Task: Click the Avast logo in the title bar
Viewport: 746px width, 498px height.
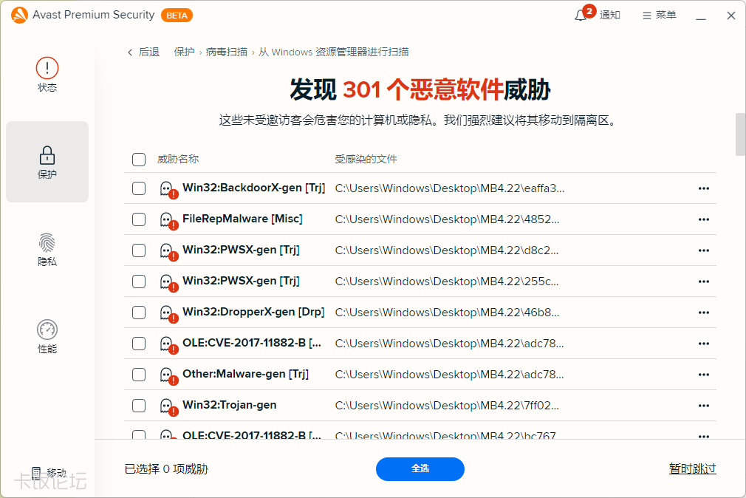Action: click(x=19, y=15)
